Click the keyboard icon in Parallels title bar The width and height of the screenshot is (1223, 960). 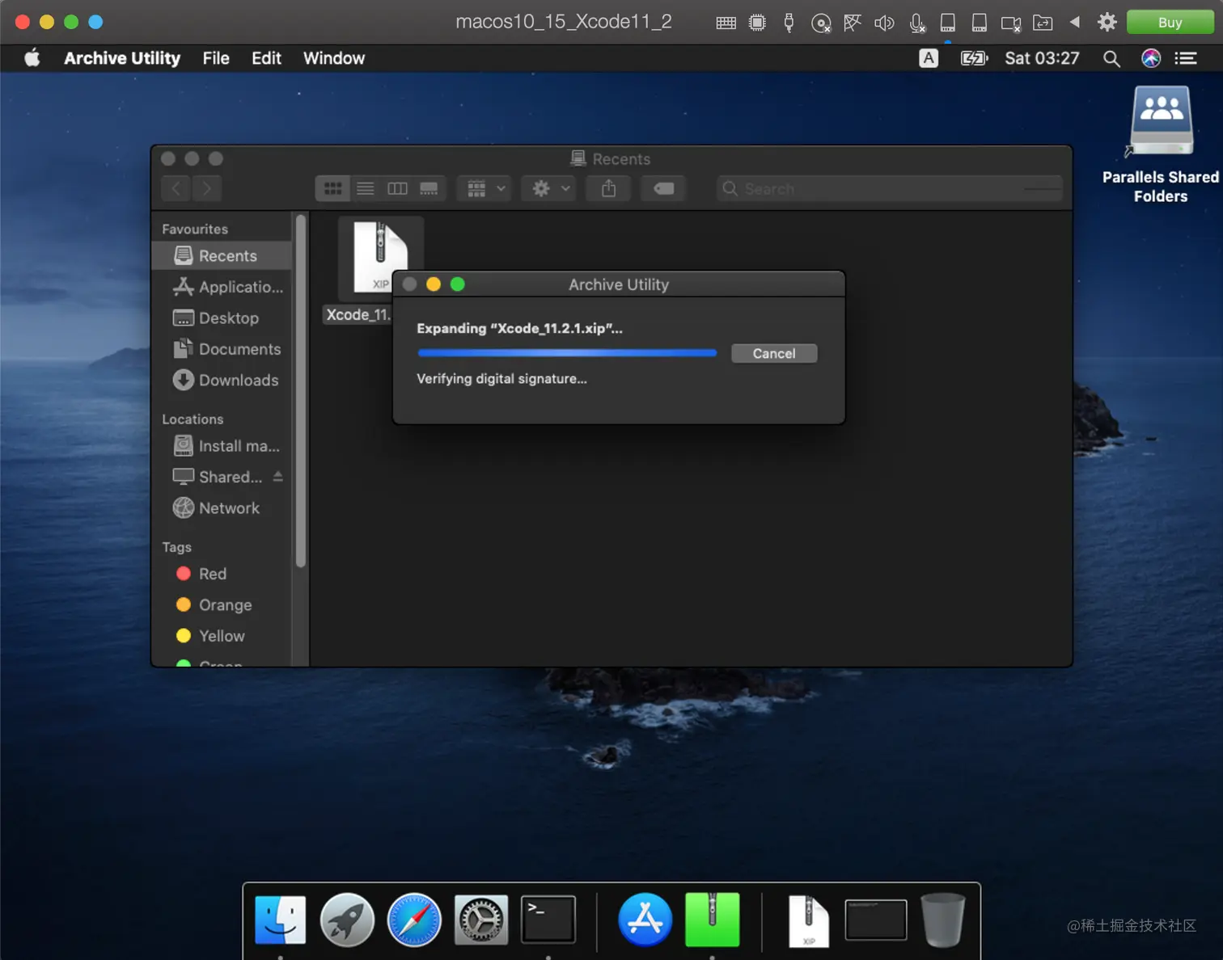point(726,23)
